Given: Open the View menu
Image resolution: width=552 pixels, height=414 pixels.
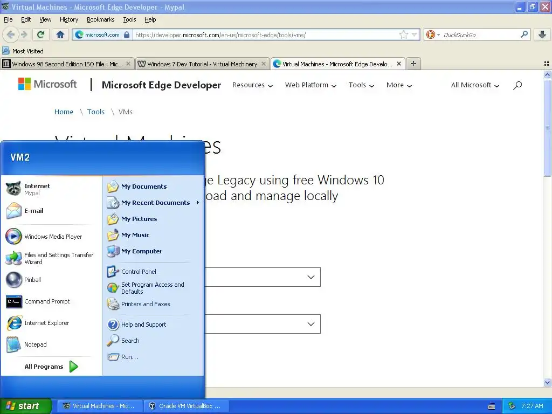Looking at the screenshot, I should pos(45,20).
